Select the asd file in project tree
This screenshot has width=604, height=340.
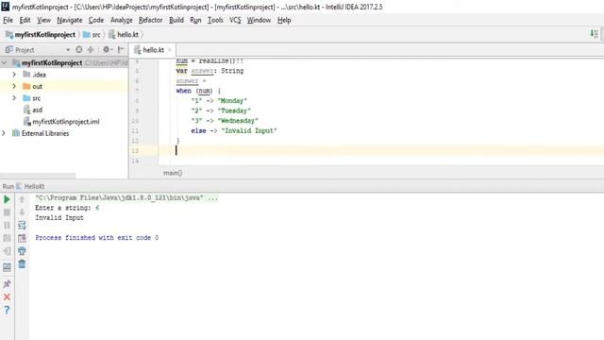point(33,110)
